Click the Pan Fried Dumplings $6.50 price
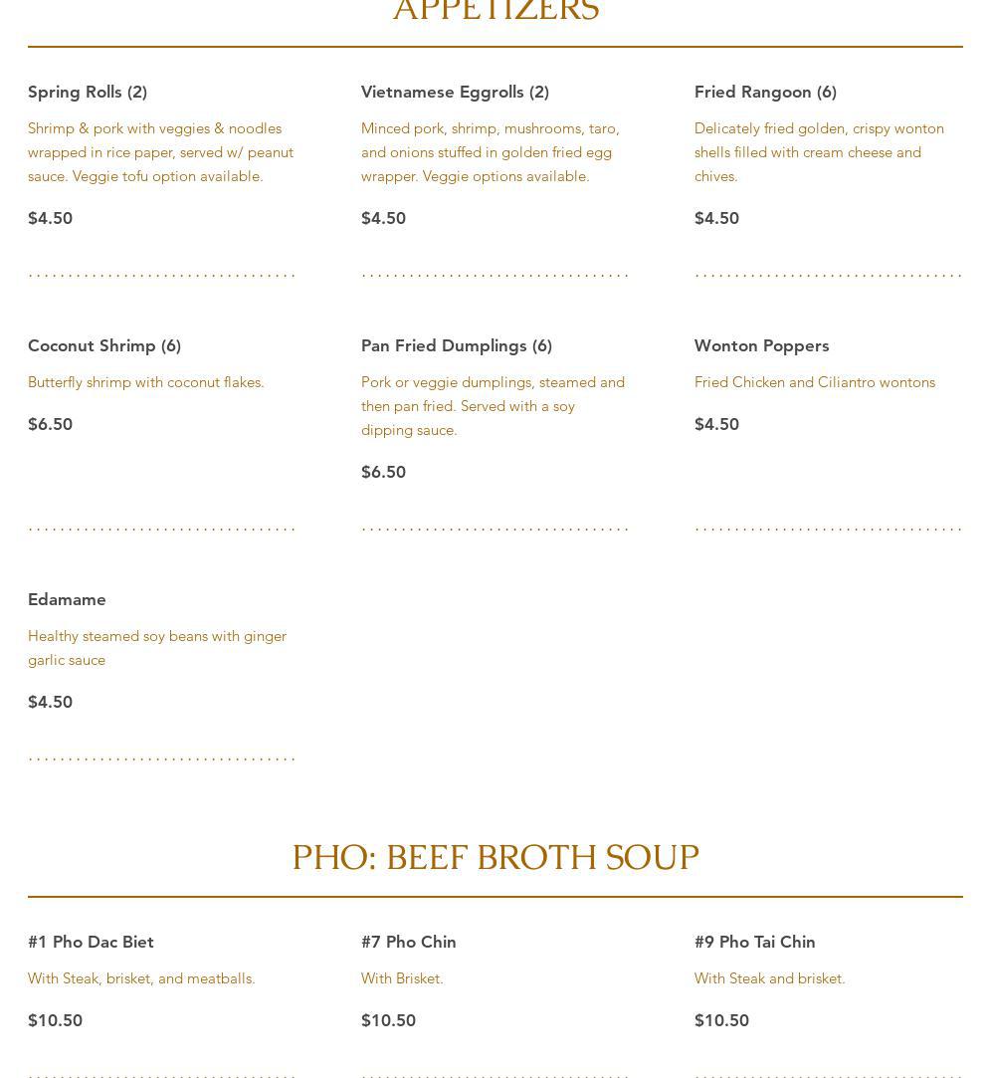The height and width of the screenshot is (1078, 990). tap(383, 472)
